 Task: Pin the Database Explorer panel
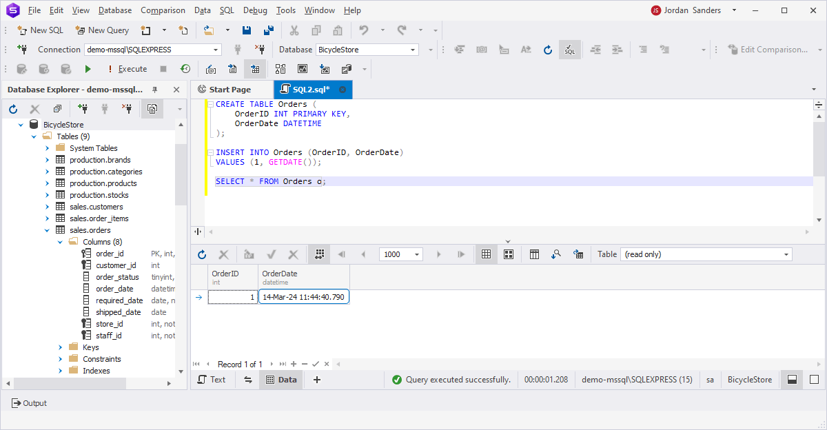(x=155, y=90)
